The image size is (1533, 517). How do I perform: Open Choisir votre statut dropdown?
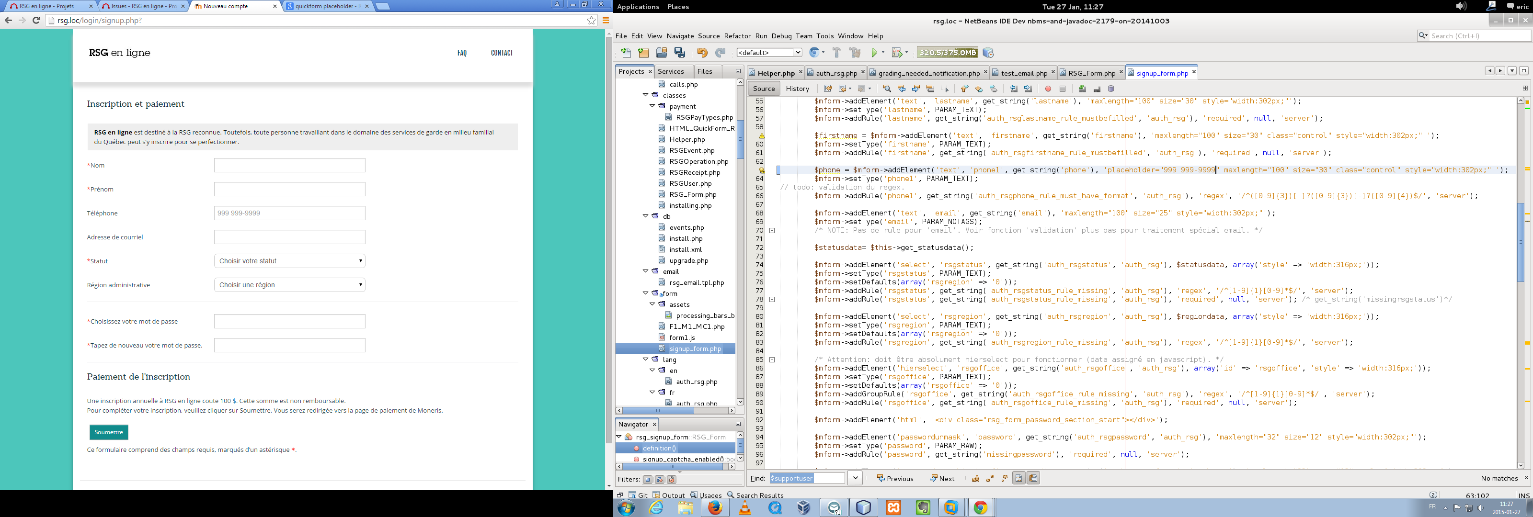[x=290, y=261]
